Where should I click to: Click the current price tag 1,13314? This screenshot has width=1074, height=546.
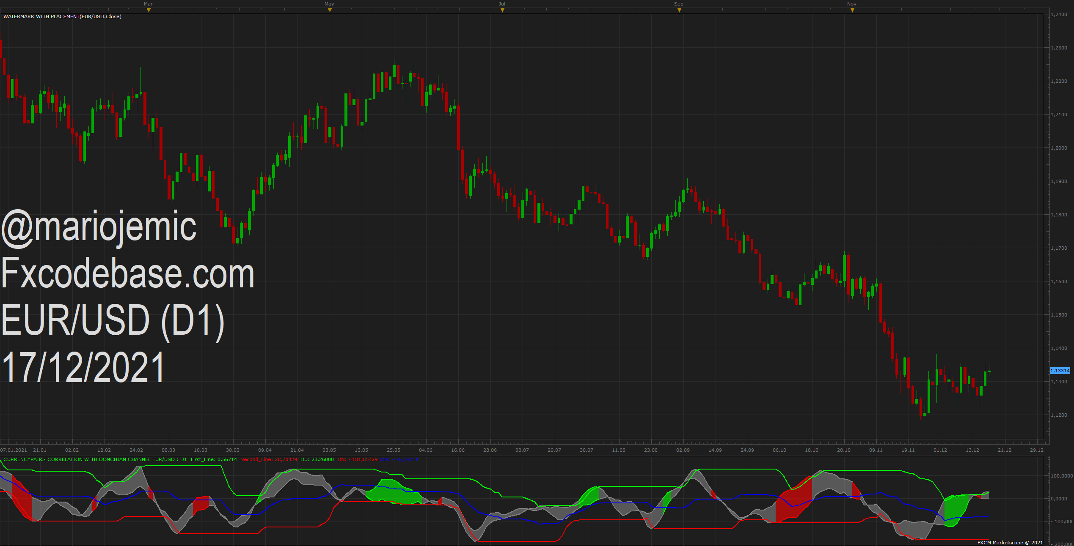1060,371
